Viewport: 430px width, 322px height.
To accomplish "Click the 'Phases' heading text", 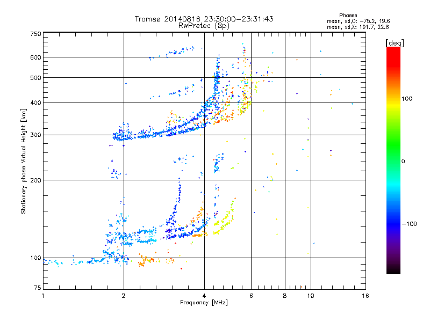I will click(x=348, y=16).
